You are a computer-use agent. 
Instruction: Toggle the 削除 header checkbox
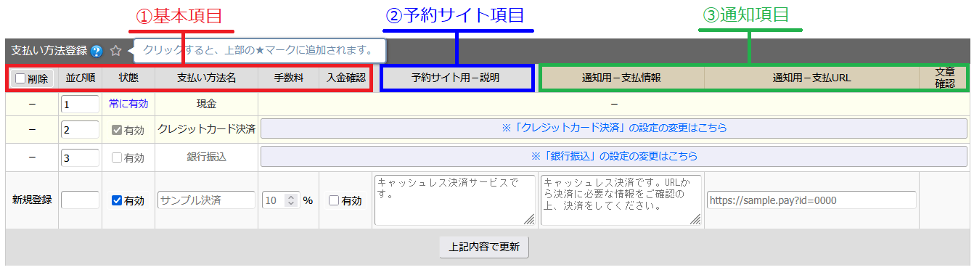point(20,78)
